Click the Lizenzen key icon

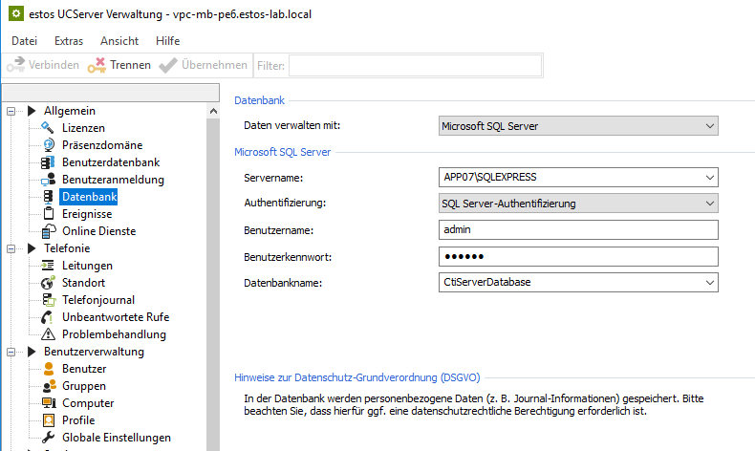pyautogui.click(x=49, y=128)
